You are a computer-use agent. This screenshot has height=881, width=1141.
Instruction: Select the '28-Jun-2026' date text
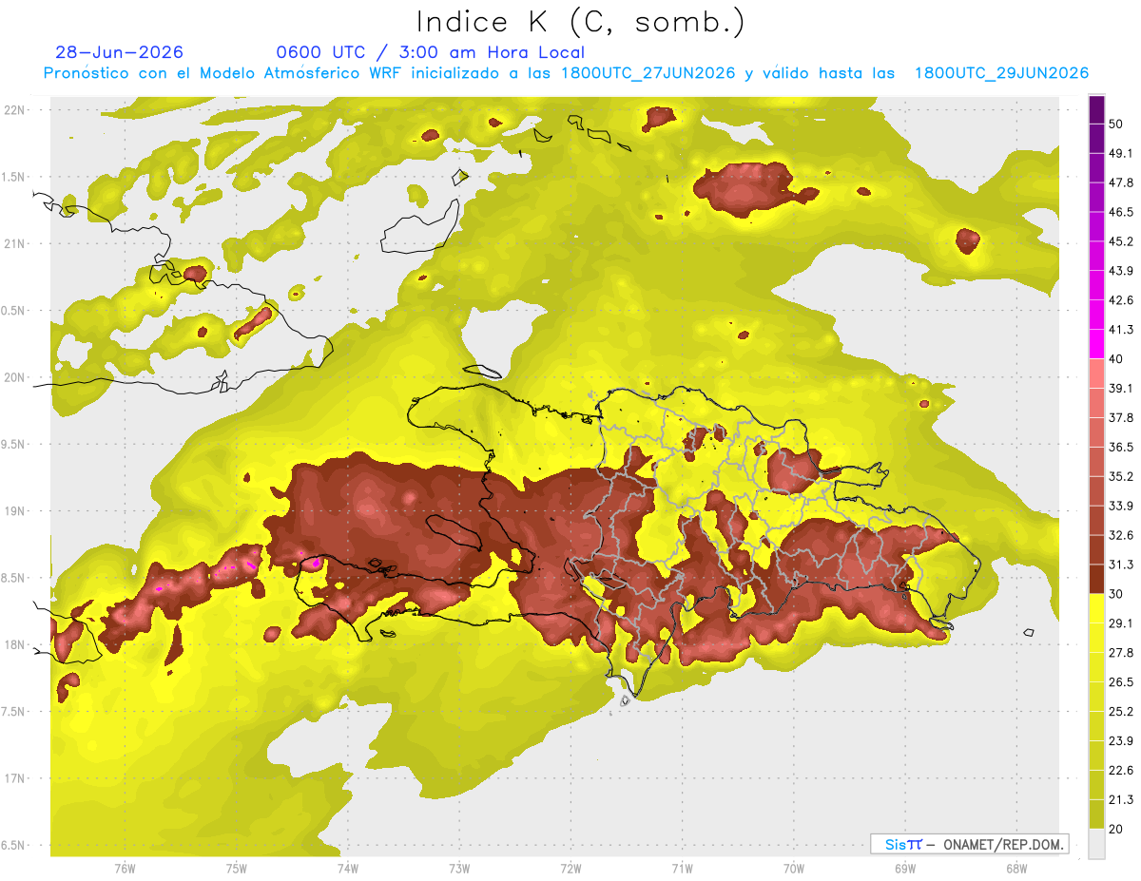tap(120, 52)
